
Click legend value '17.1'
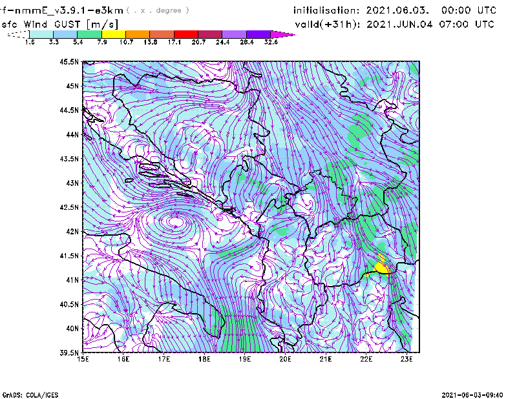[x=174, y=42]
